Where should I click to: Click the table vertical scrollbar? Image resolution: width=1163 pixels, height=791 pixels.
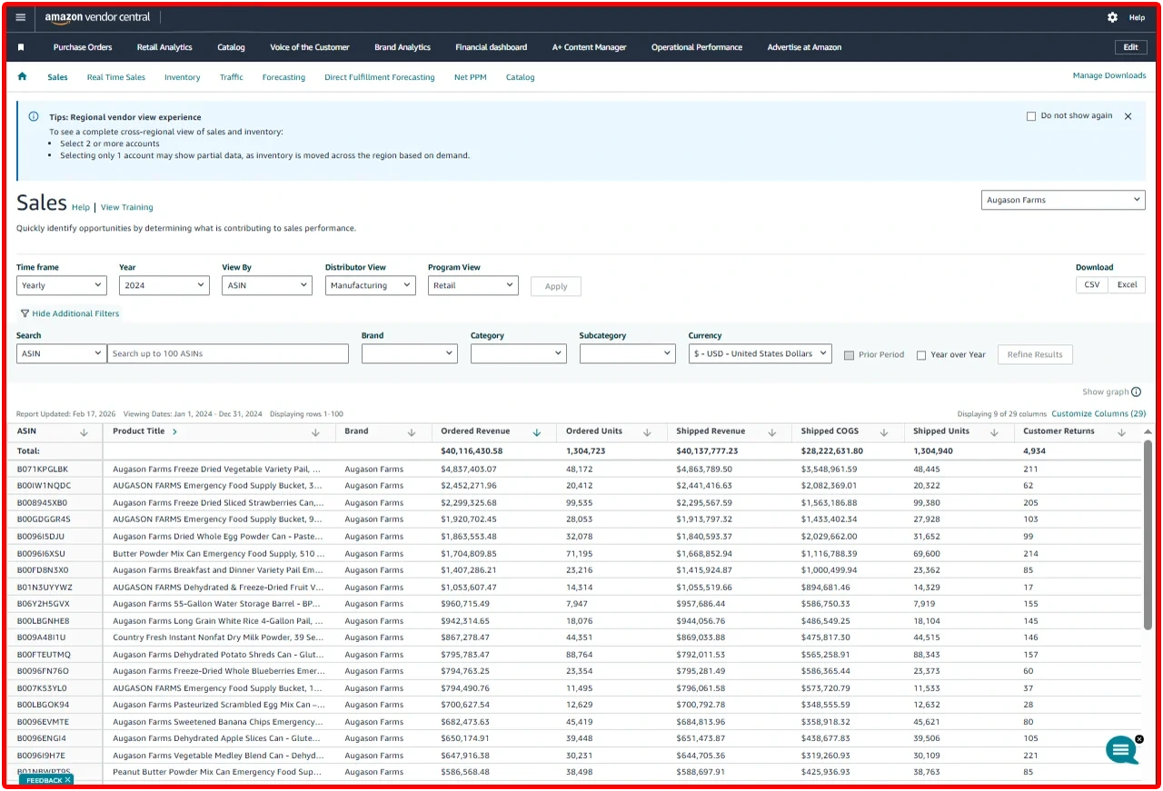[x=1148, y=536]
